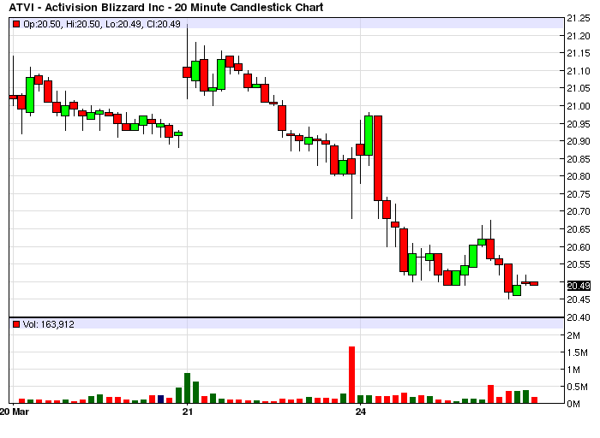Click the 20.95 price axis label

point(579,124)
